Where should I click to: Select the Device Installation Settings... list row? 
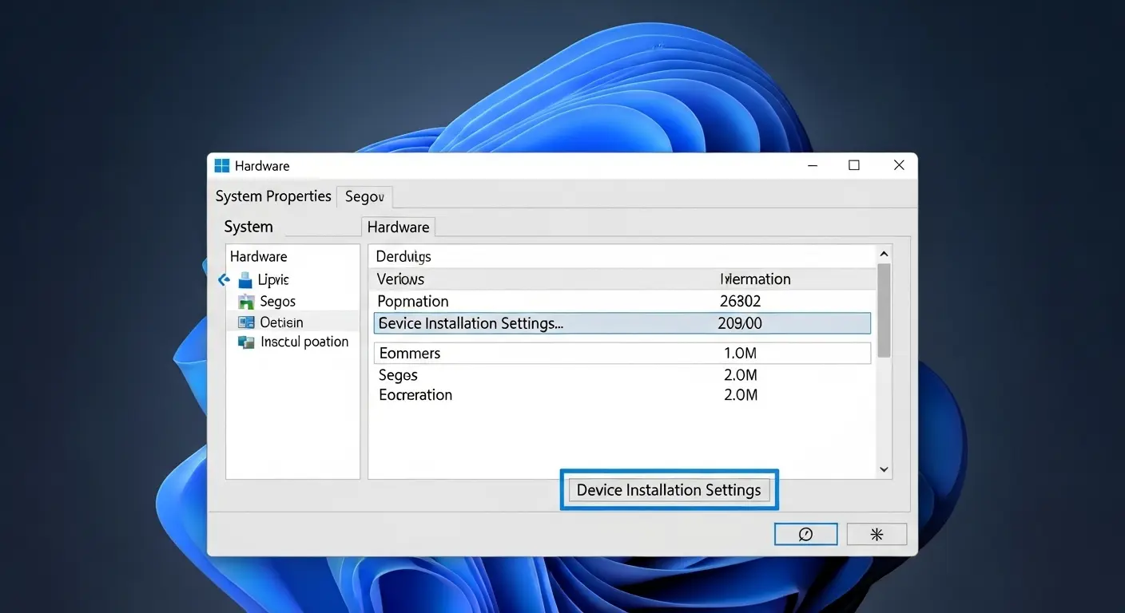click(622, 323)
